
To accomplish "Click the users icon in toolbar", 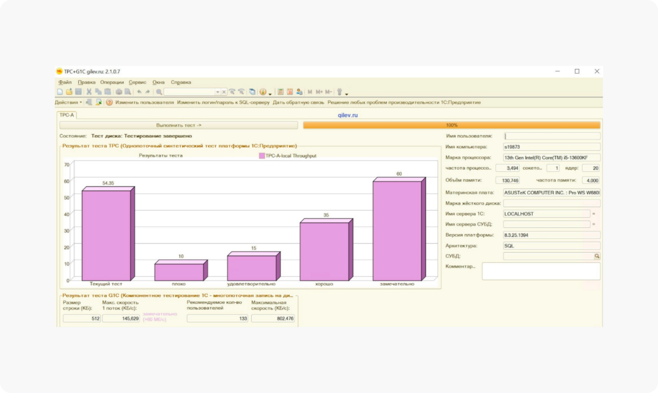I will click(299, 92).
